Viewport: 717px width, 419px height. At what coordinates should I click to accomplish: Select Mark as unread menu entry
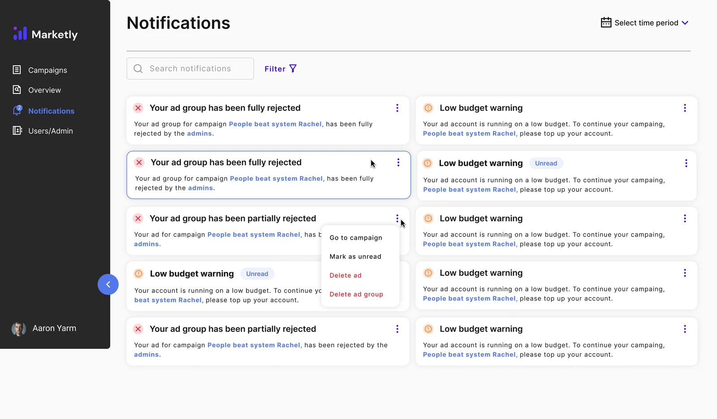[355, 257]
